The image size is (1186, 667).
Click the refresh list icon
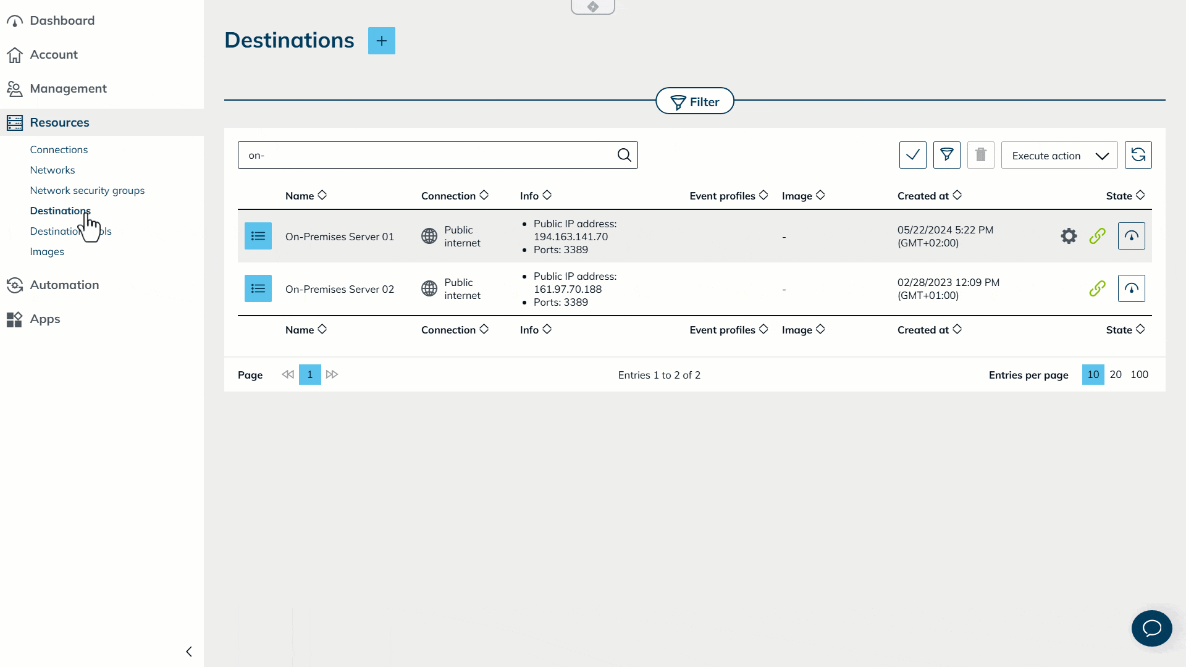[1138, 155]
